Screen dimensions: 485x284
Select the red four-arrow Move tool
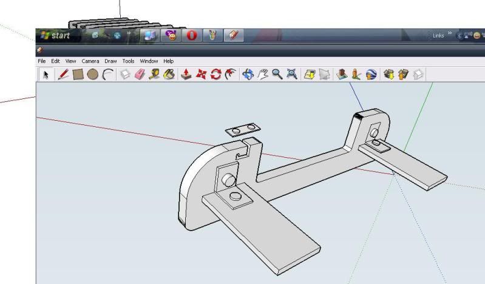coord(201,75)
